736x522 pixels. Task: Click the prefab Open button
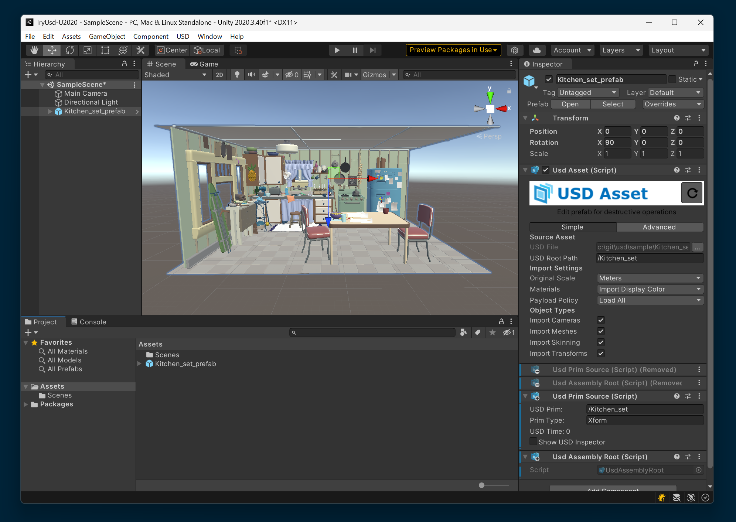[x=570, y=104]
